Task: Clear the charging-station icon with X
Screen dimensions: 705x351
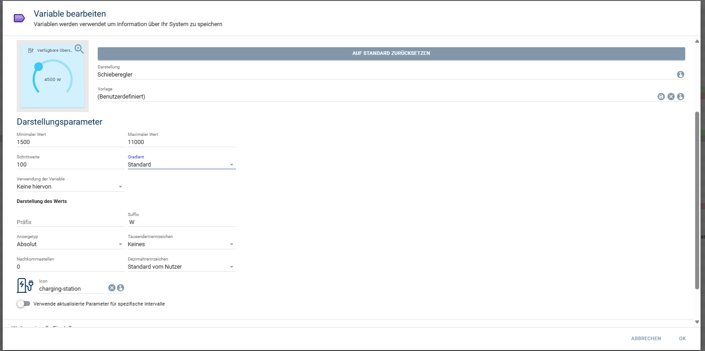Action: (112, 288)
